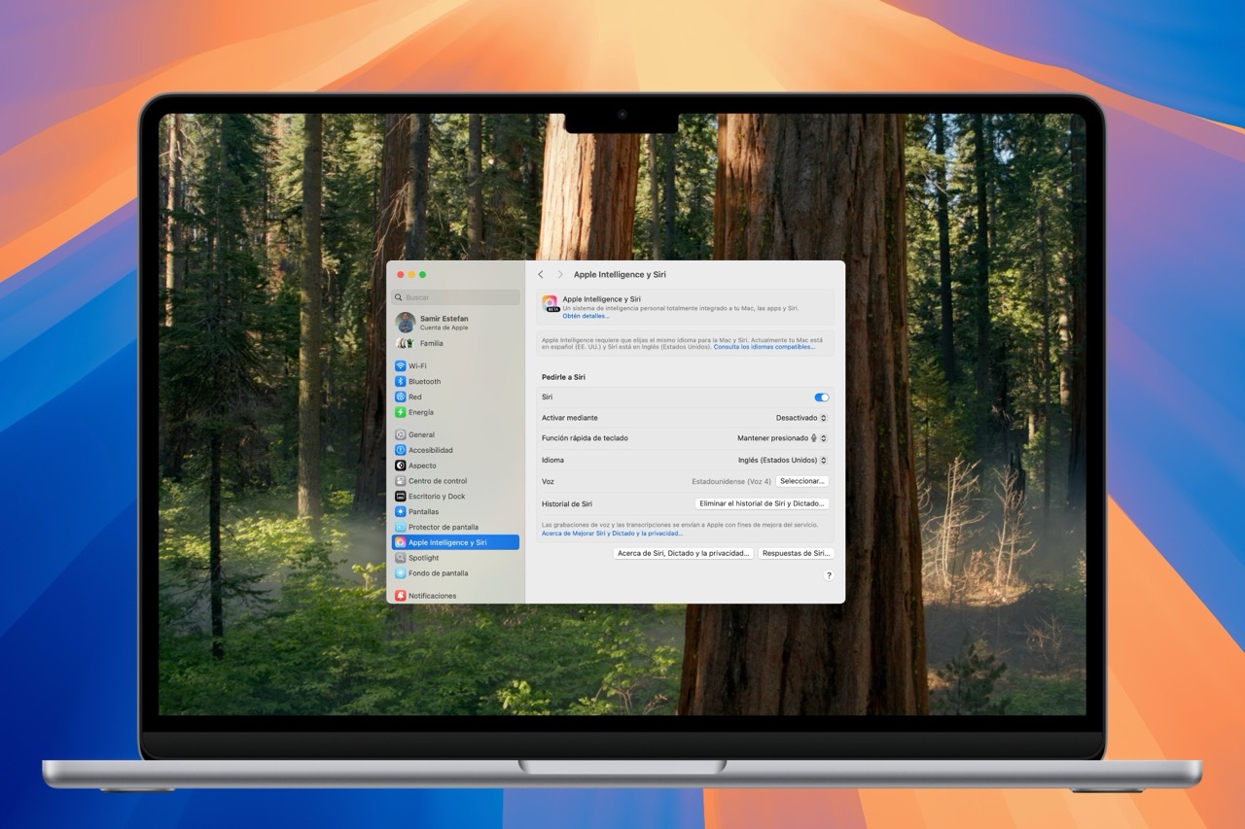Click the Apple Intelligence y Siri window title
The width and height of the screenshot is (1245, 829).
620,275
